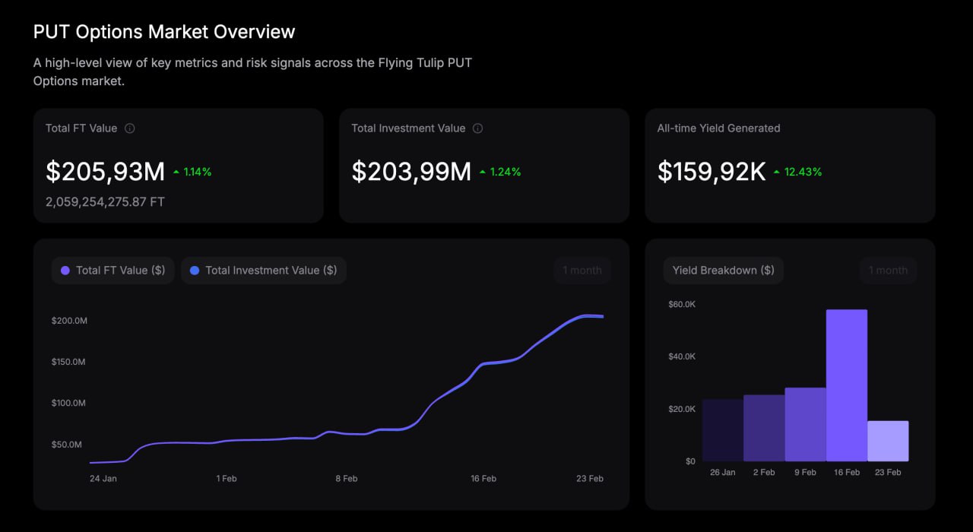
Task: Open yield chart 1 month range dropdown
Action: click(888, 271)
